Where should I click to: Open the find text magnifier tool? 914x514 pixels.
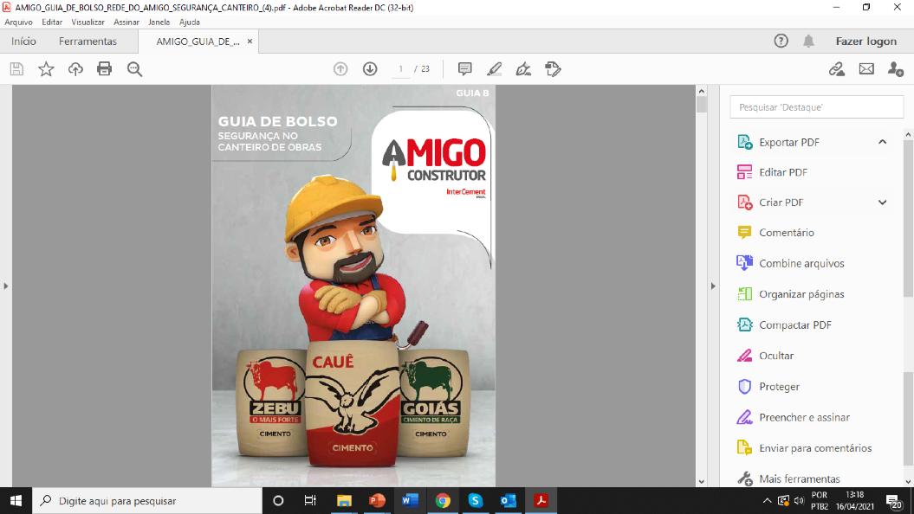click(x=134, y=69)
